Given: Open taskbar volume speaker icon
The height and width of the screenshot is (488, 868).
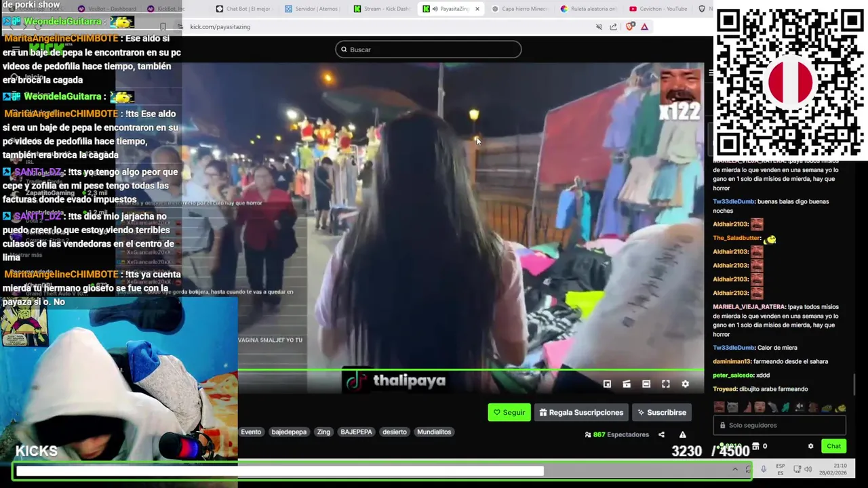Looking at the screenshot, I should click(x=808, y=469).
